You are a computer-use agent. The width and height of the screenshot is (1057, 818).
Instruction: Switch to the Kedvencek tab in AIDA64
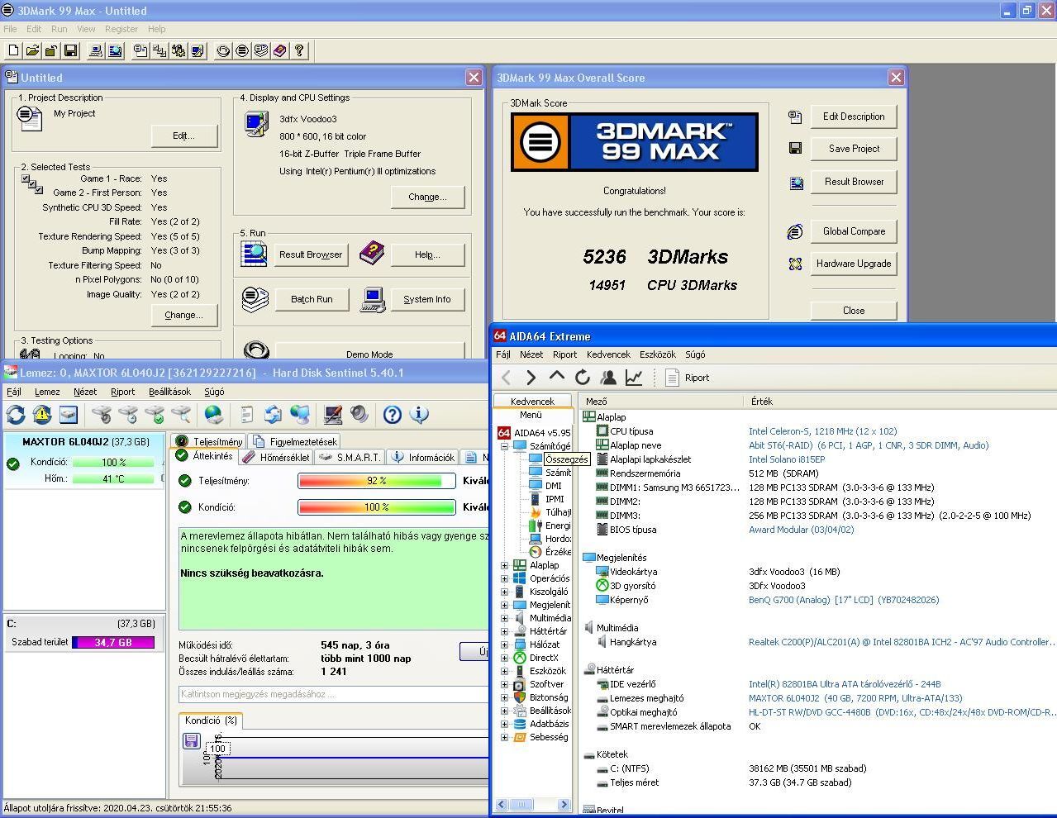pos(532,401)
